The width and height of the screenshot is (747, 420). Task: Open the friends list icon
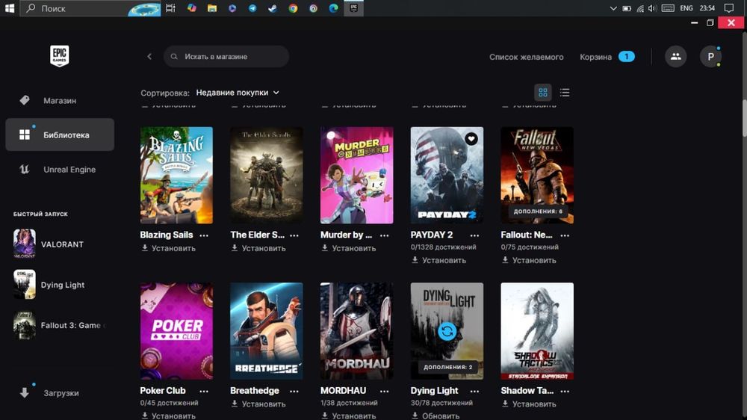675,56
